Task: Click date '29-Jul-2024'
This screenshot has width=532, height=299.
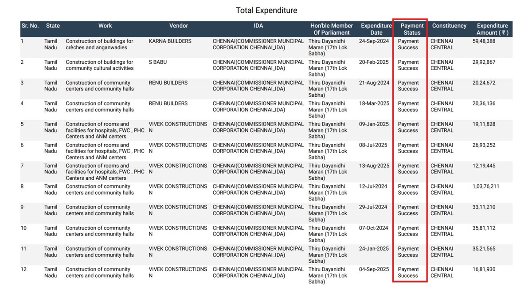Action: click(373, 207)
